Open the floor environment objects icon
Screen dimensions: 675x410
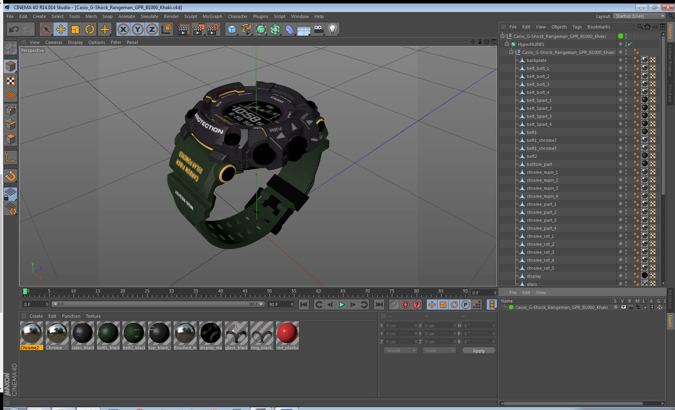pos(304,29)
